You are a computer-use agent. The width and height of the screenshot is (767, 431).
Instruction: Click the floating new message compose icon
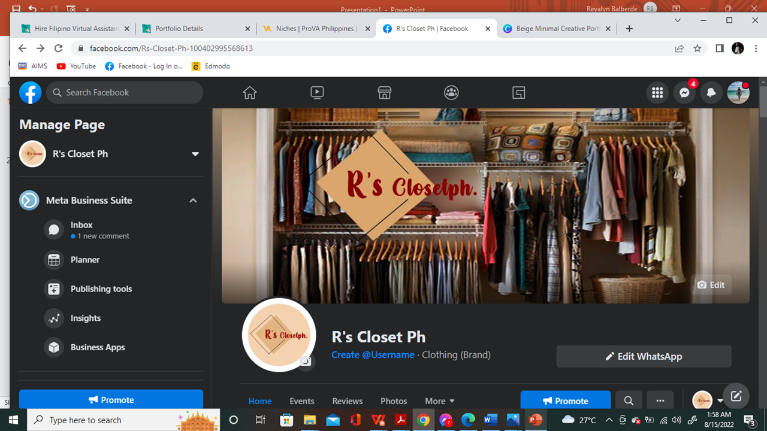click(736, 396)
